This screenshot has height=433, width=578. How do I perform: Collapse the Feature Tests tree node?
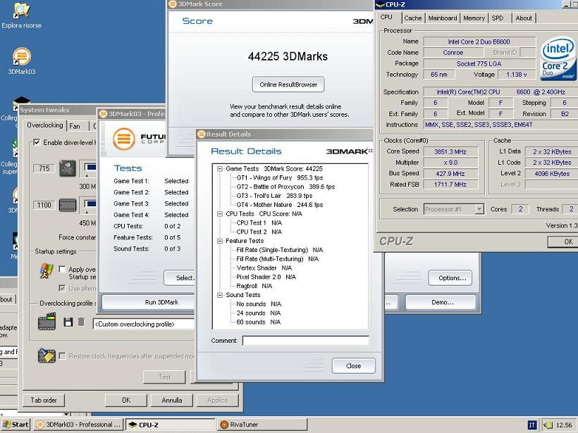pos(220,241)
